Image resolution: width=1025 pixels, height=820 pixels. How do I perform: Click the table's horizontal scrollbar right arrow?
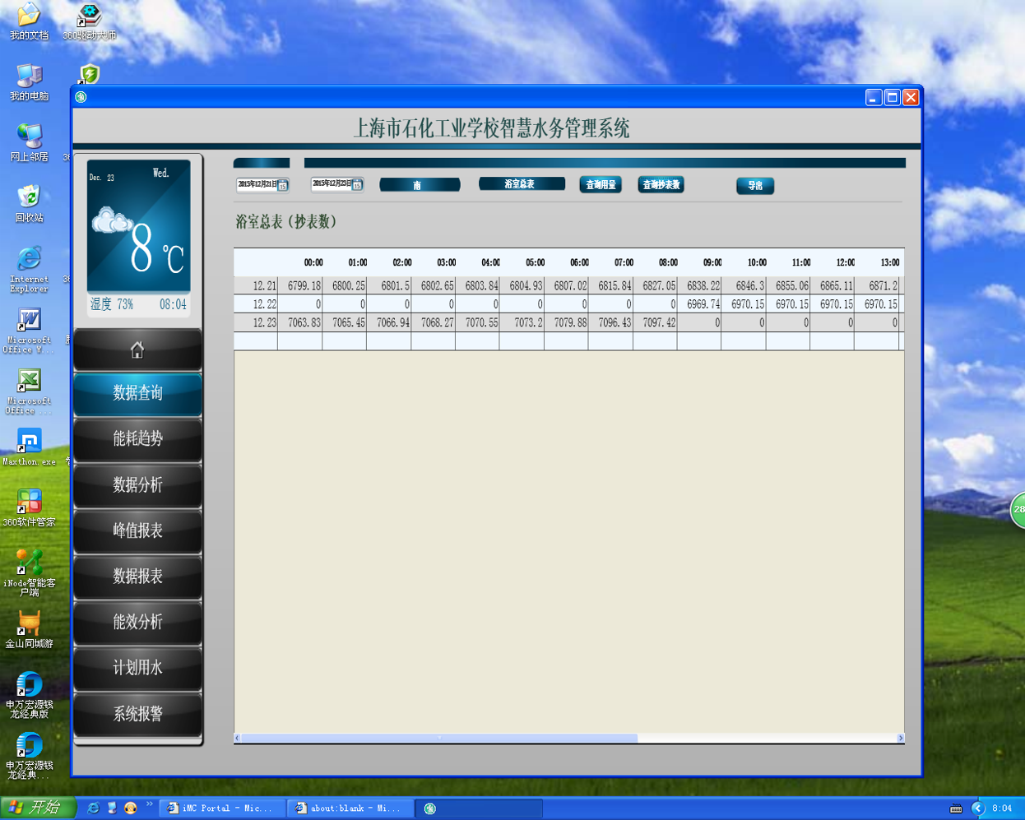900,739
